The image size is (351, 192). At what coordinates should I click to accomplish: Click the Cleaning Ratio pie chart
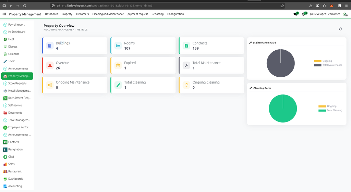point(283,108)
